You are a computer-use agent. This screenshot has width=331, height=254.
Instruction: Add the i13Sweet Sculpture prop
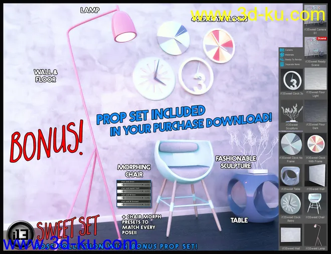[291, 114]
